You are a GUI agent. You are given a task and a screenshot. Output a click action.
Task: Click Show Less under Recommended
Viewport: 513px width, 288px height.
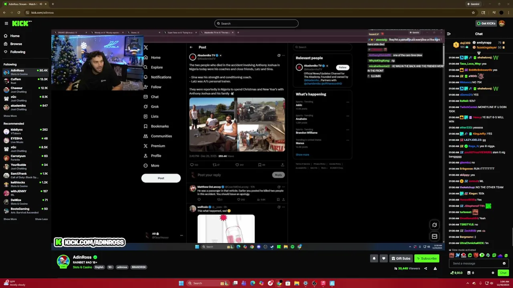tap(41, 219)
